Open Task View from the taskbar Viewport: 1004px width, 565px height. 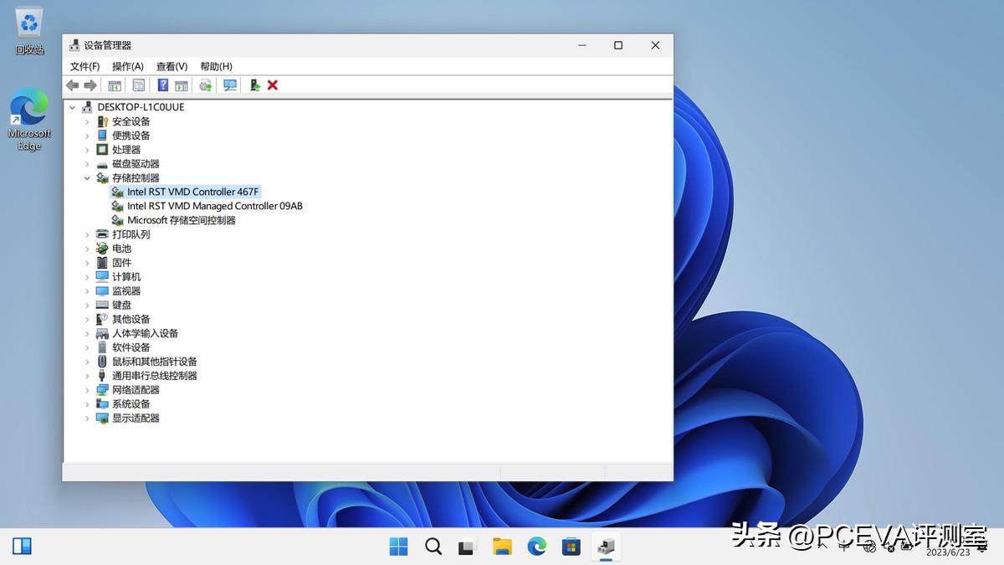467,547
